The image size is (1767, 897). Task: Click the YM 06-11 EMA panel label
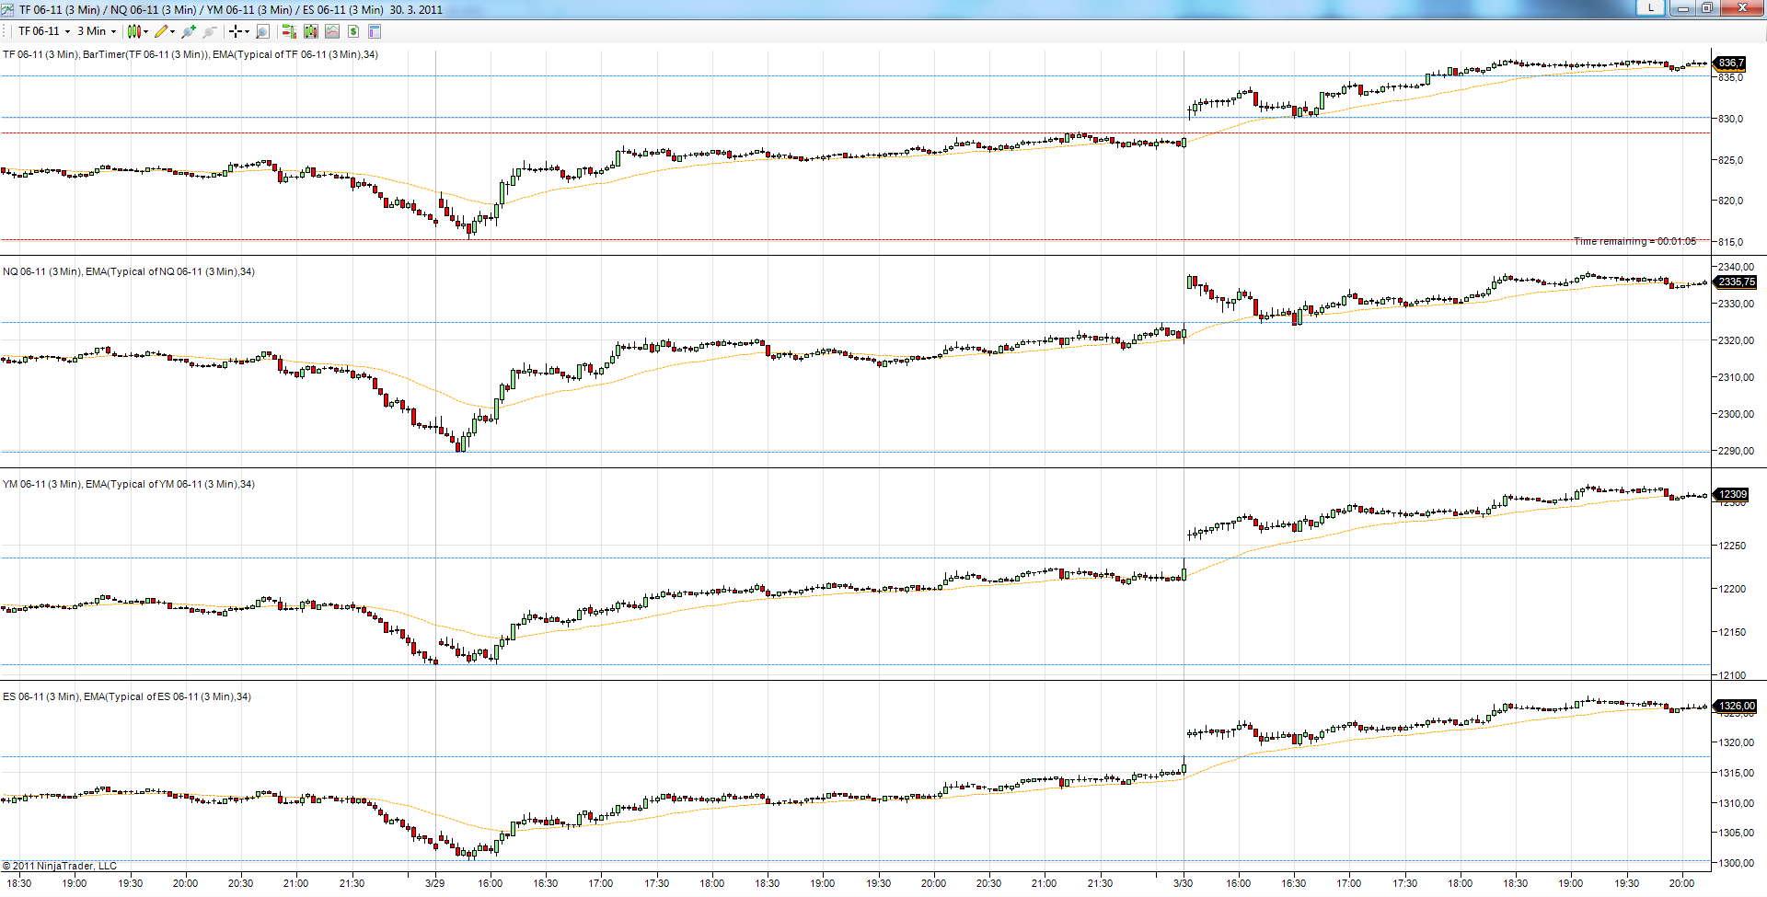(x=129, y=484)
